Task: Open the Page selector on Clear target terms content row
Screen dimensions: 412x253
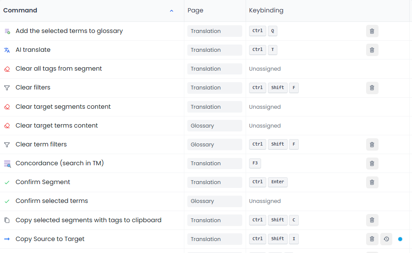Action: 214,125
